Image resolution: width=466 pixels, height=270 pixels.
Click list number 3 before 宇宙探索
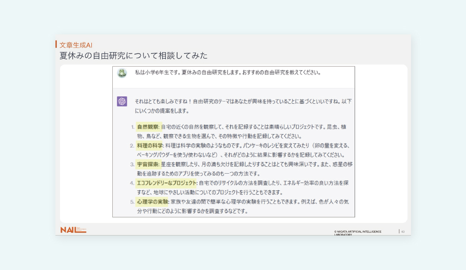(132, 165)
